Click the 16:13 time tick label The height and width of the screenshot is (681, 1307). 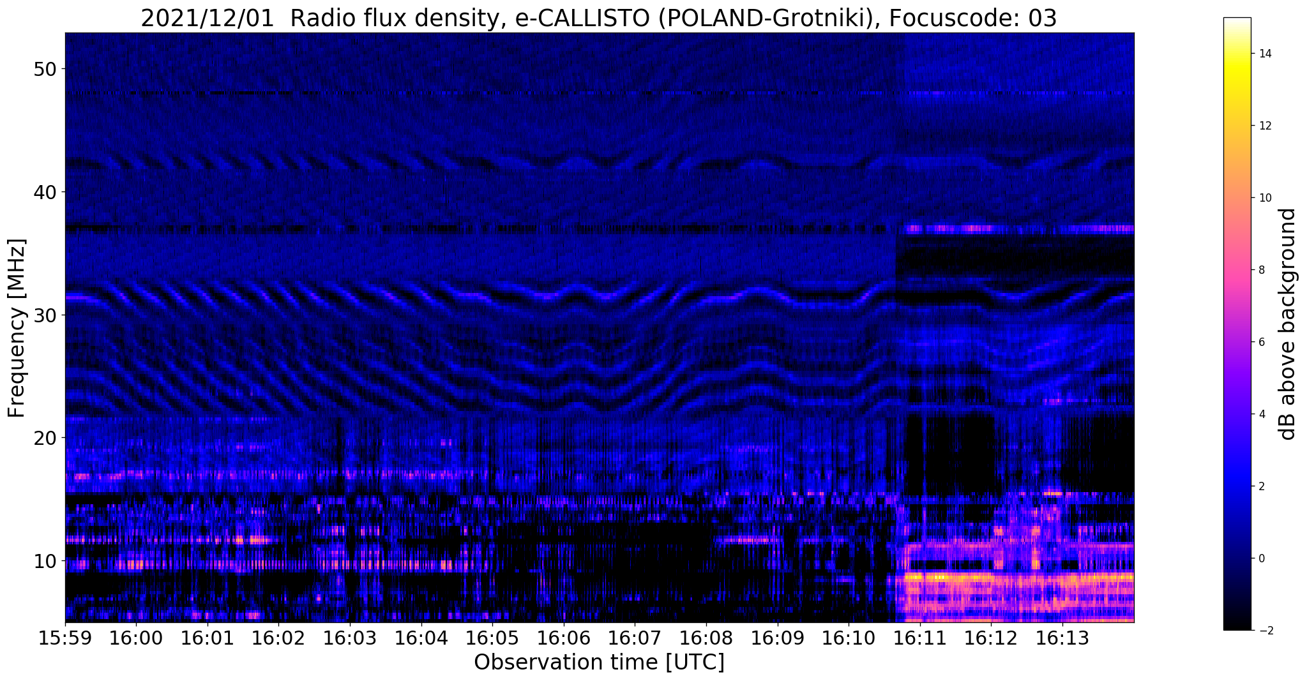click(x=1062, y=638)
